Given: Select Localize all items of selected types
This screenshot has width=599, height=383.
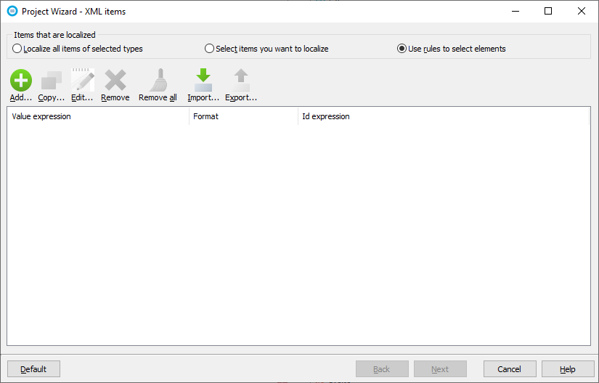Looking at the screenshot, I should point(17,49).
